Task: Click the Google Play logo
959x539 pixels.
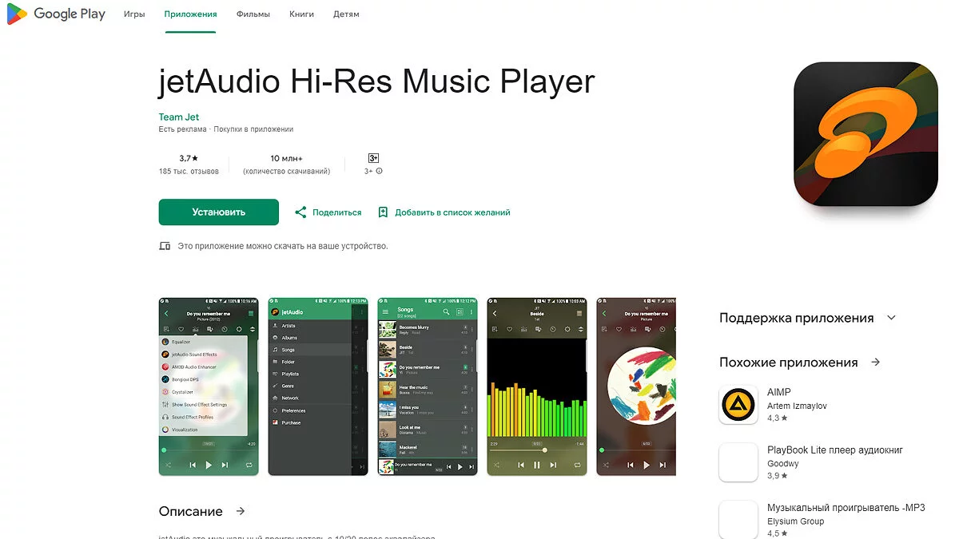Action: click(56, 14)
